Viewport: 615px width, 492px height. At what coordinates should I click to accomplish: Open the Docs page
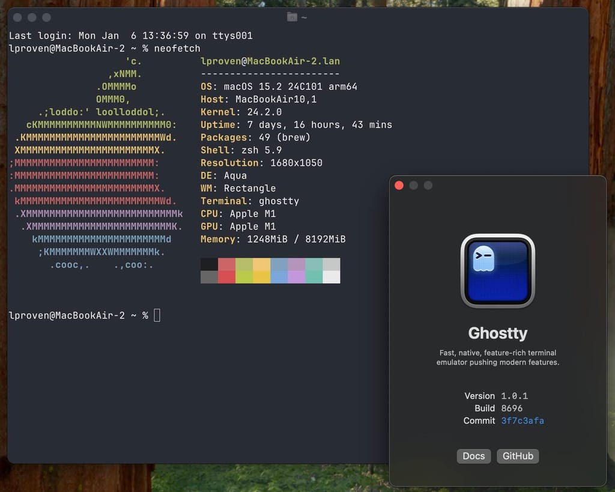[x=473, y=456]
